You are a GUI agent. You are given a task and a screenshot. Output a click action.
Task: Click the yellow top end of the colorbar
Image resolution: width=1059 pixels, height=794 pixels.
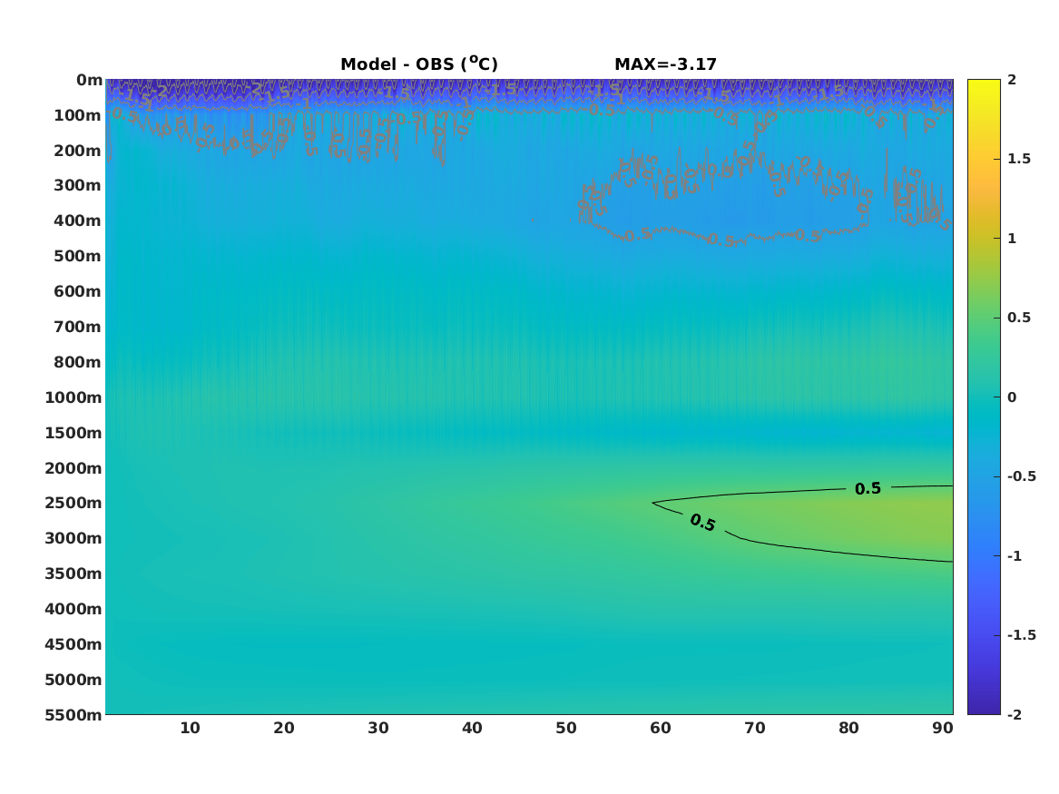click(984, 84)
